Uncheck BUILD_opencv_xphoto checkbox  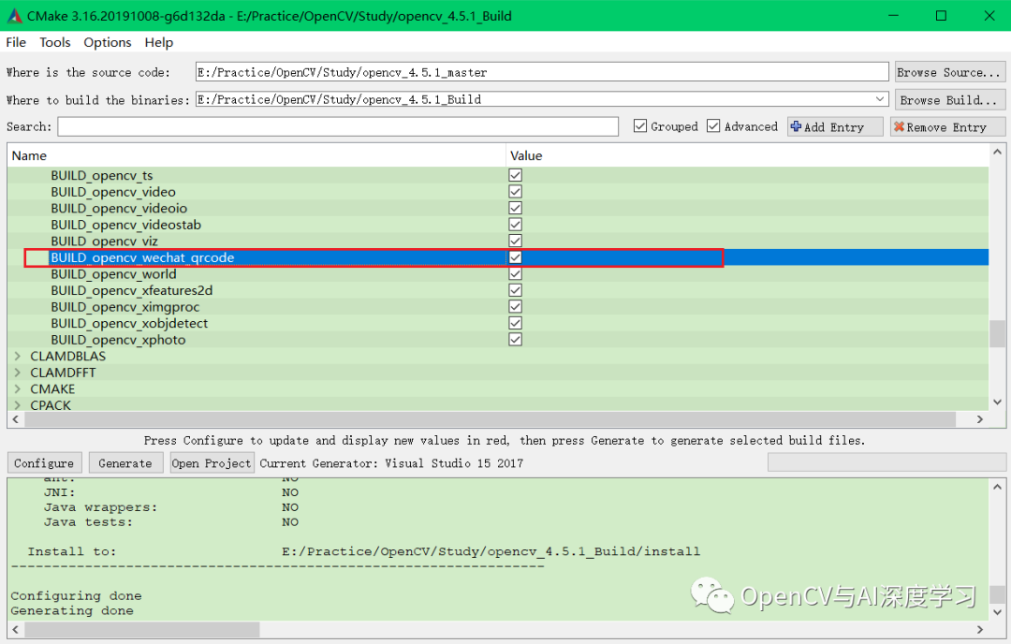pos(515,340)
